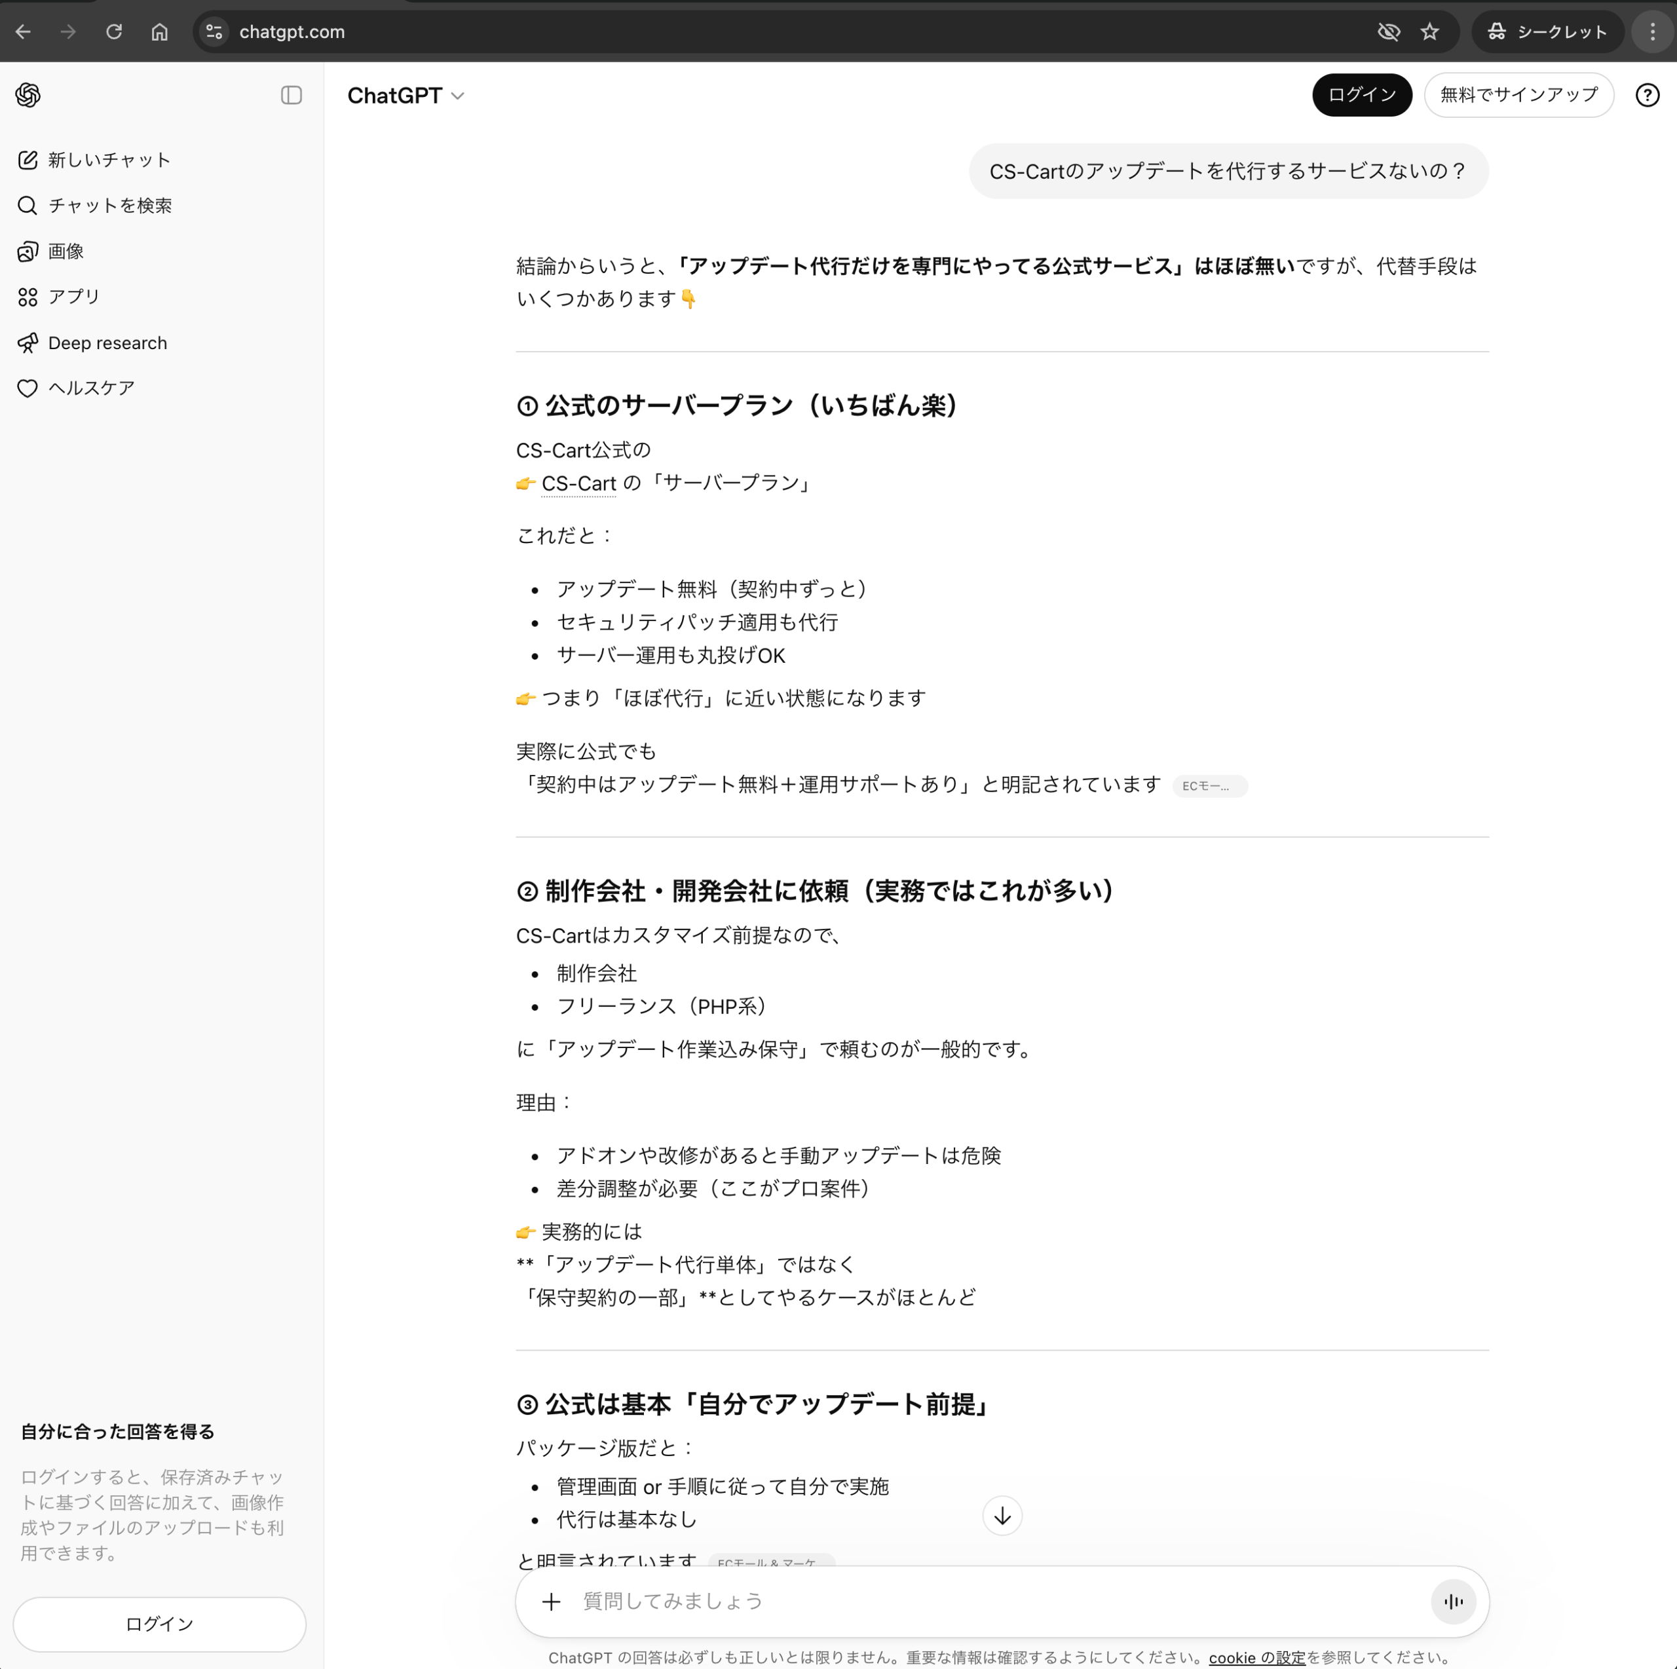The width and height of the screenshot is (1677, 1669).
Task: Click the scroll-to-bottom arrow button
Action: [1002, 1515]
